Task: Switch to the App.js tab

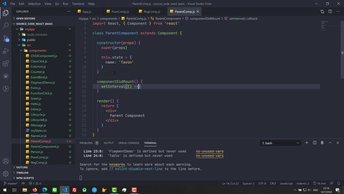Action: [87, 12]
